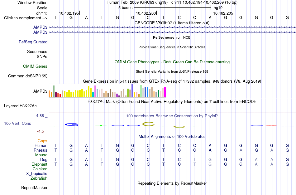The image size is (296, 195).
Task: Click the red bar in GTEx chart
Action: [x=60, y=96]
